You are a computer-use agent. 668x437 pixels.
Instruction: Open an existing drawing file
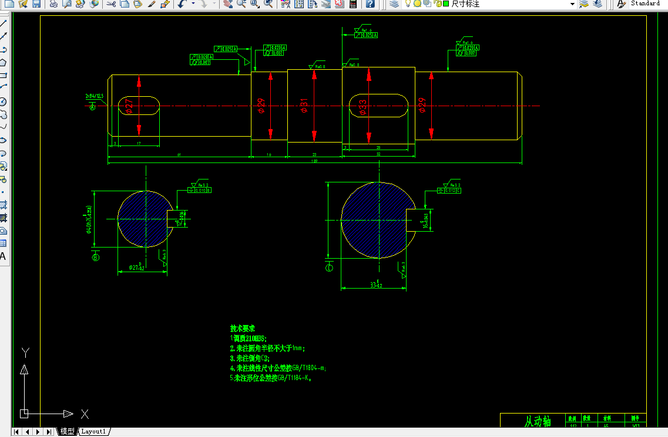(23, 4)
